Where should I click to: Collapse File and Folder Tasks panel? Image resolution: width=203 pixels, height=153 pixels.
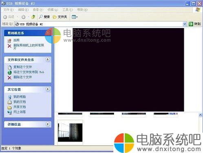tap(48, 59)
